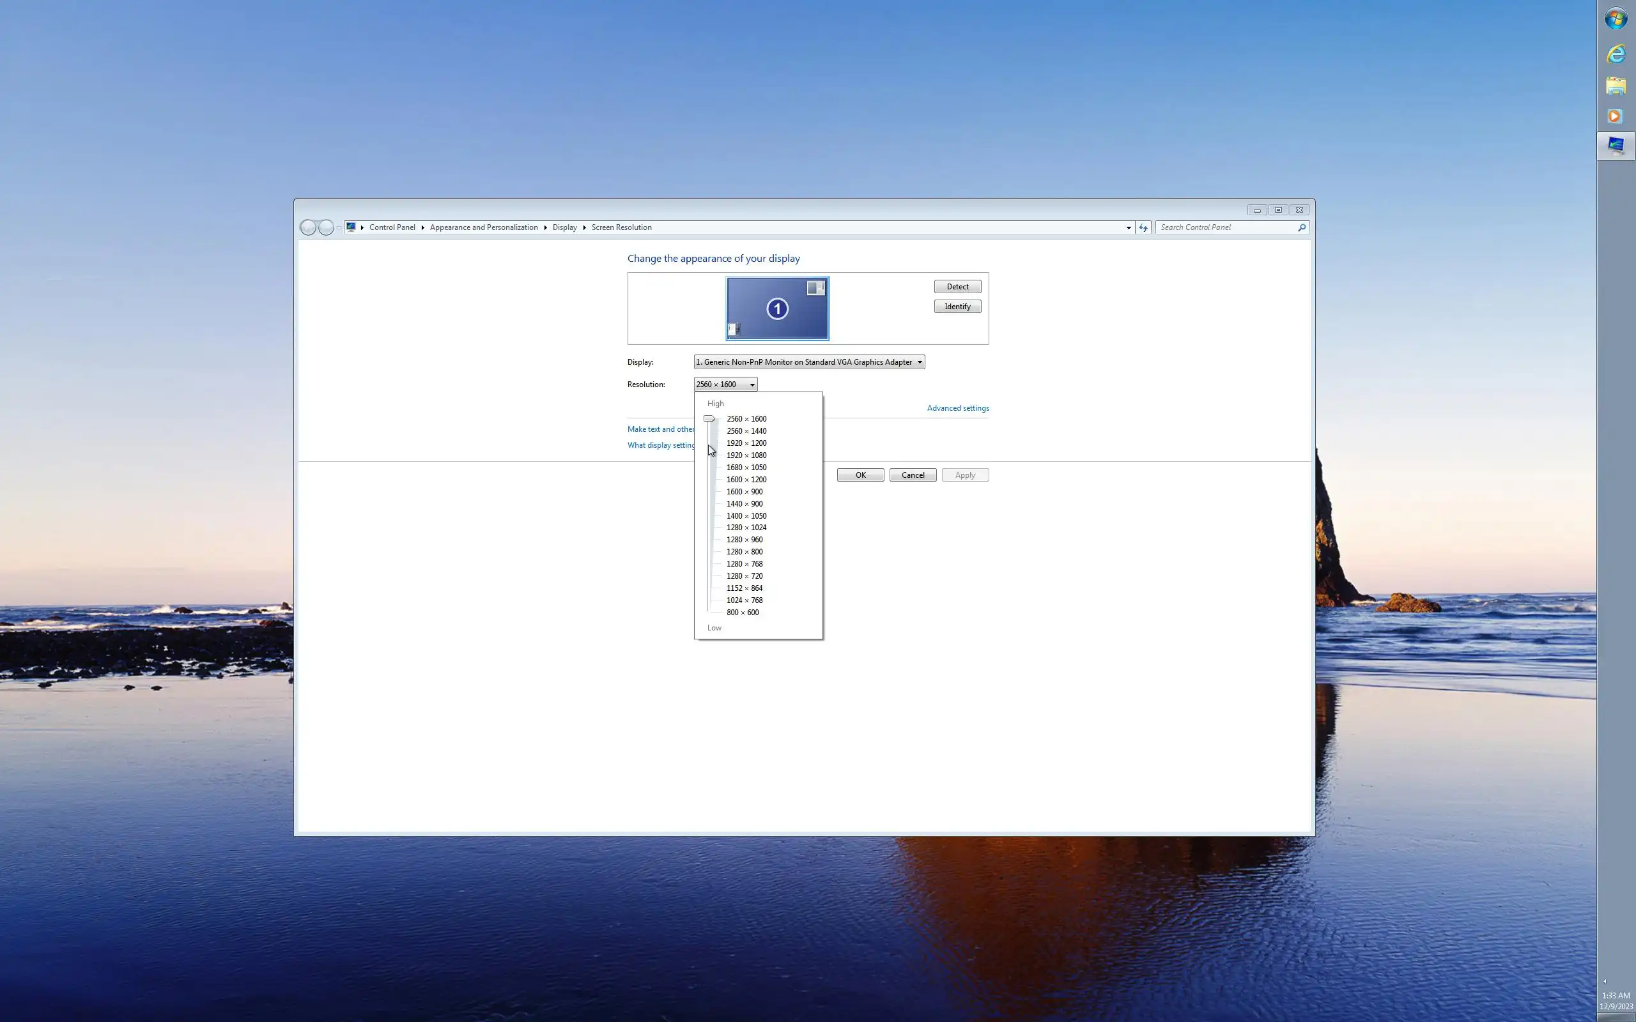Viewport: 1636px width, 1022px height.
Task: Select the monitor 1 preview thumbnail
Action: (776, 309)
